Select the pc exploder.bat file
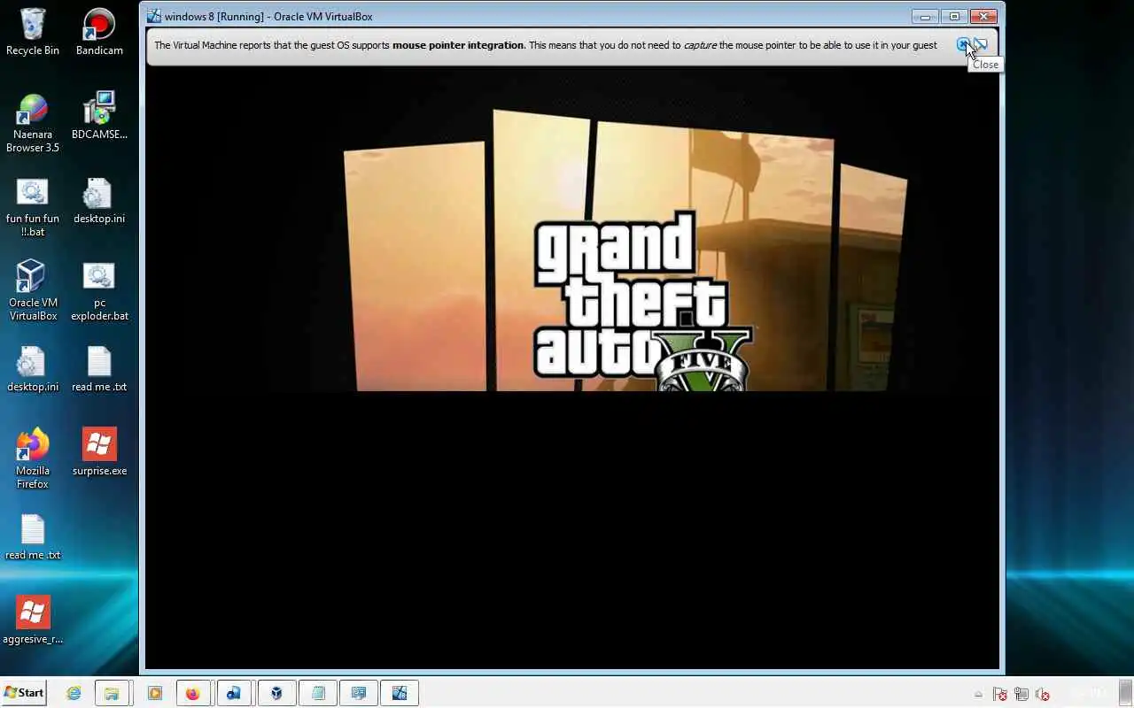This screenshot has height=708, width=1134. (x=99, y=291)
